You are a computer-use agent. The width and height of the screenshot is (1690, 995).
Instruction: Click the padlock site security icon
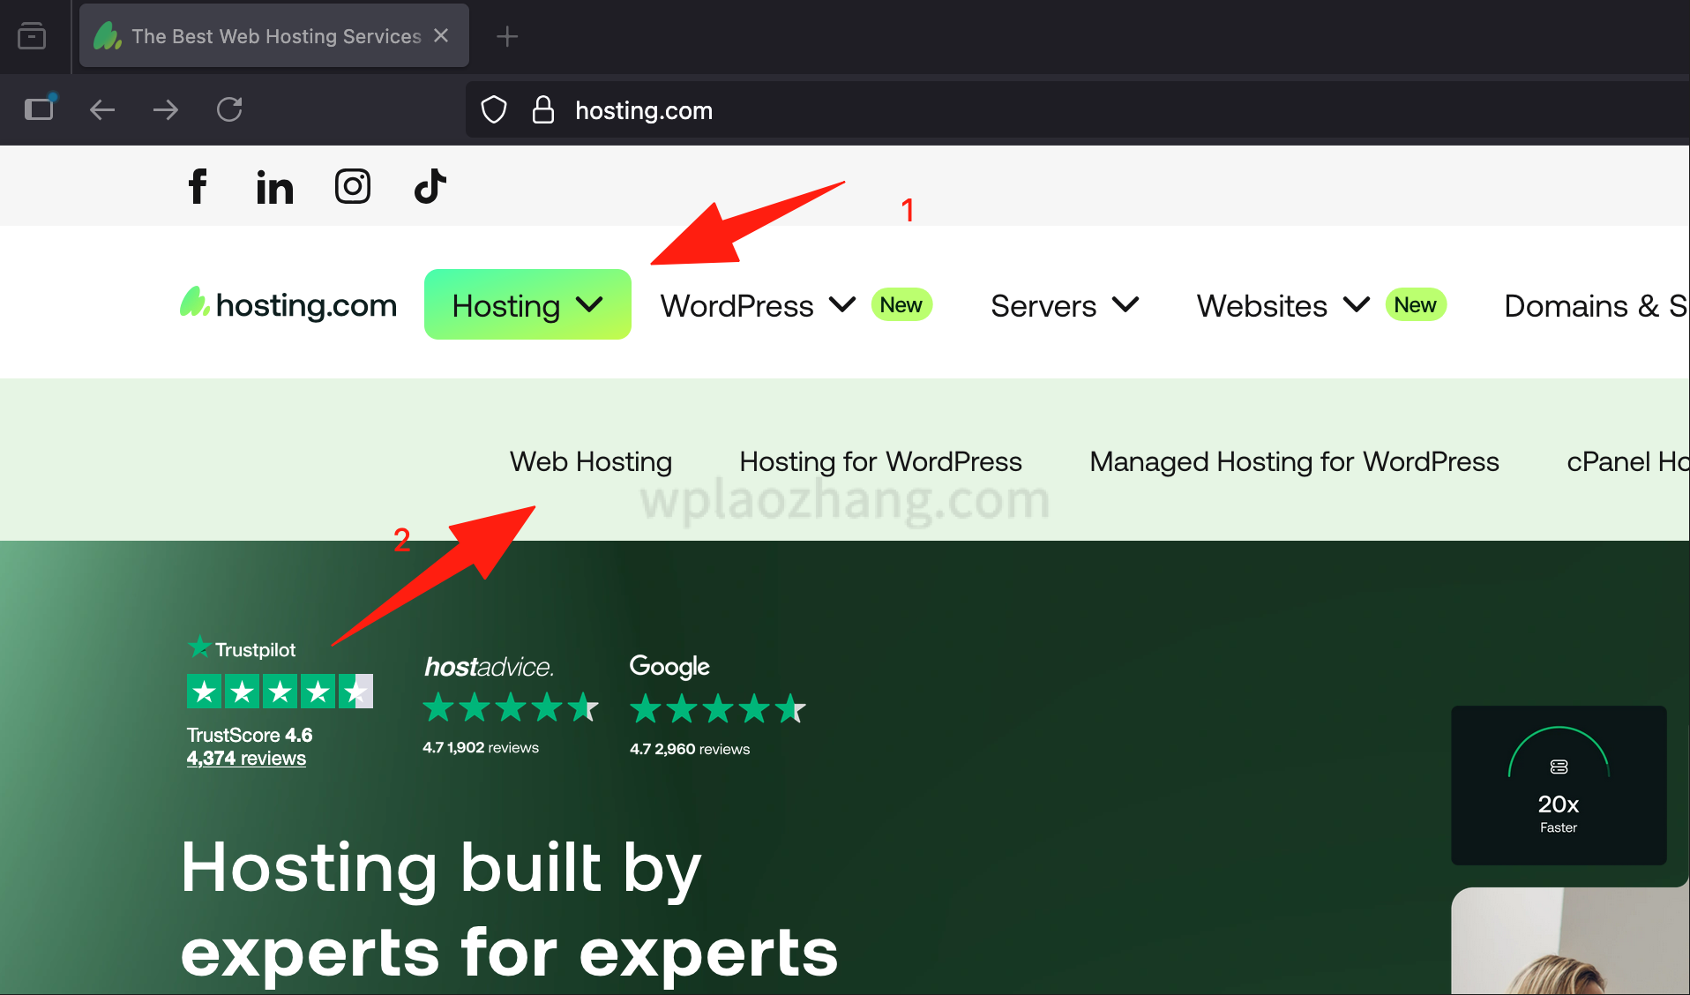click(543, 110)
